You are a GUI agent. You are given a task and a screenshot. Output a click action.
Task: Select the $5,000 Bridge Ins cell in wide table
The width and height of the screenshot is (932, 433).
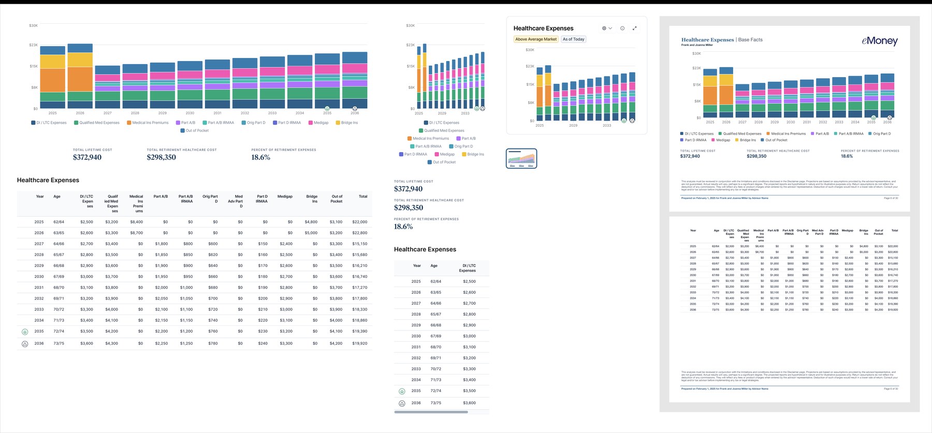[x=311, y=233]
